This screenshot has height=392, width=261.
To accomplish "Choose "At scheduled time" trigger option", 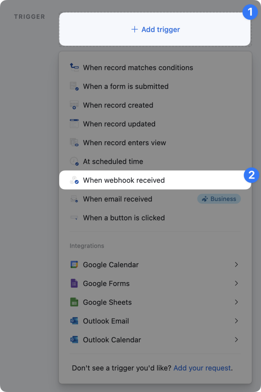I will [x=113, y=162].
